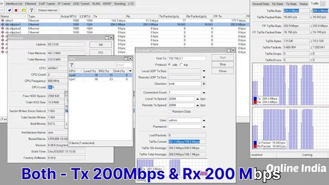This screenshot has height=185, width=329.
Task: Select the tcp protocol radio button
Action: [181, 65]
